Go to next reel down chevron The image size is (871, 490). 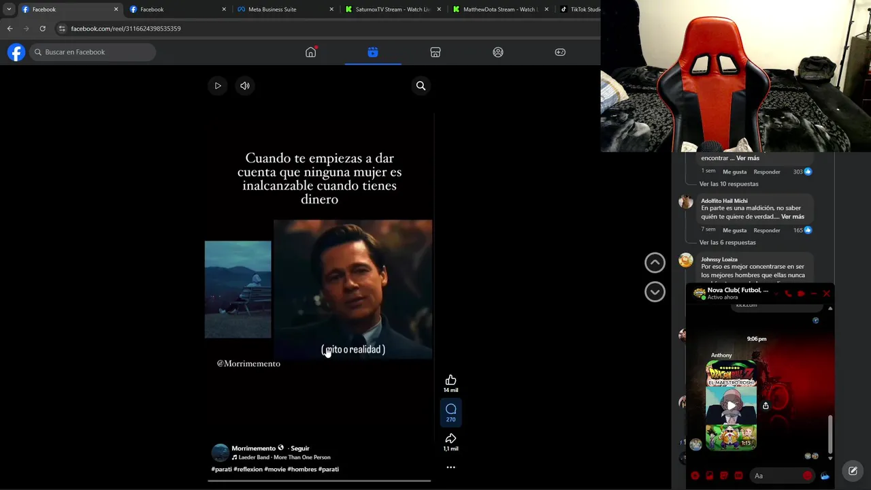point(655,292)
